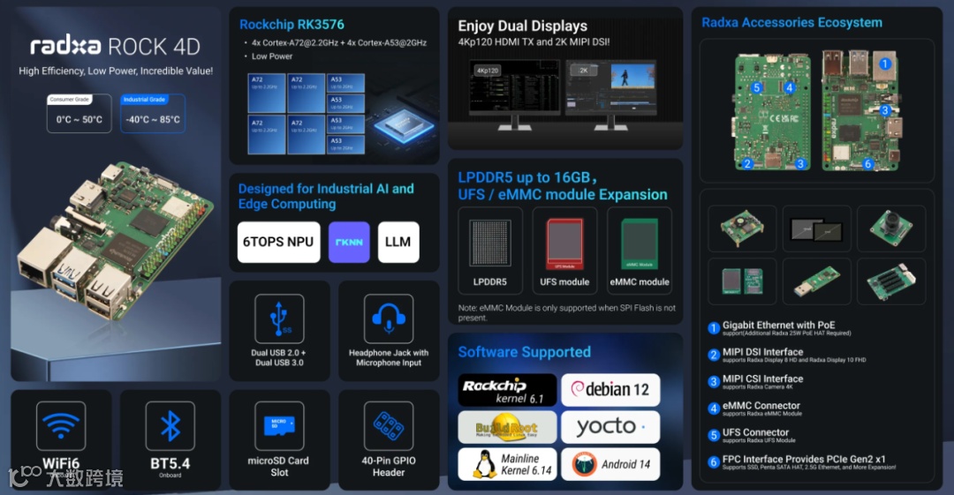Select the LPDDR5 chip image
The image size is (954, 495).
[489, 244]
